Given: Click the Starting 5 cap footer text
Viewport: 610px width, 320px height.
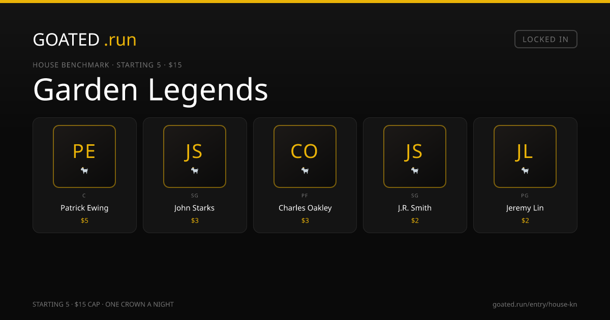Looking at the screenshot, I should pyautogui.click(x=103, y=304).
